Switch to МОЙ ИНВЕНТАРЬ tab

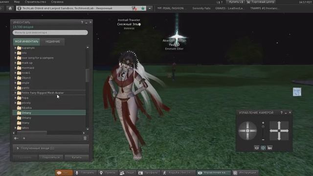tap(26, 42)
